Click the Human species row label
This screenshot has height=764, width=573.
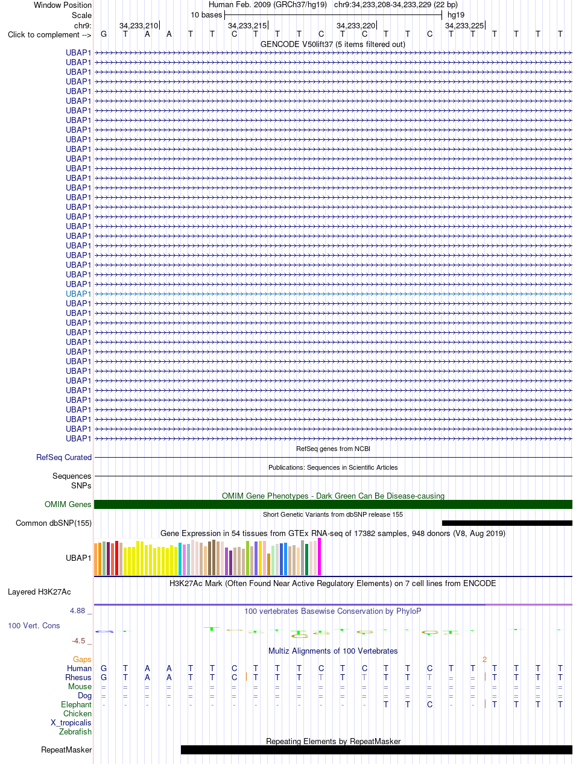click(79, 669)
